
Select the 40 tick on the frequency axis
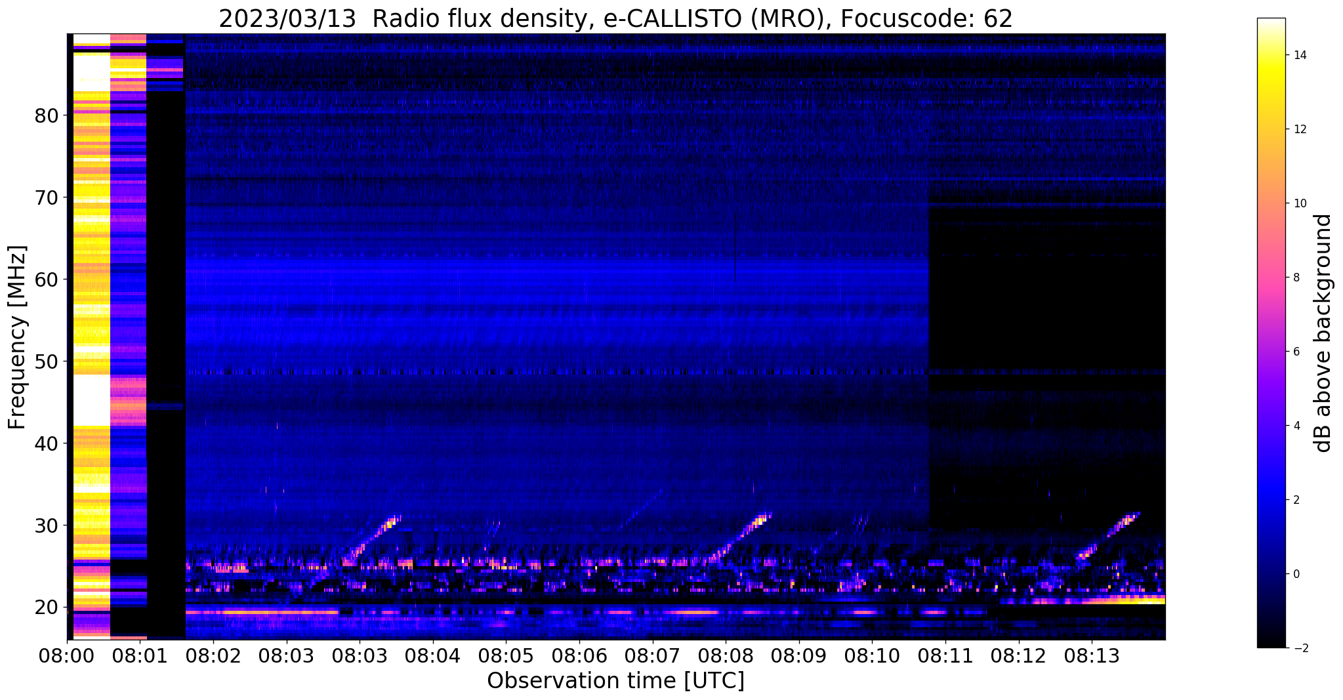click(47, 443)
